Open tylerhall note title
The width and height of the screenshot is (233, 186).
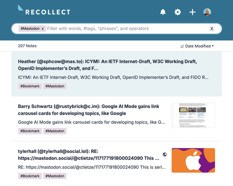click(x=89, y=155)
